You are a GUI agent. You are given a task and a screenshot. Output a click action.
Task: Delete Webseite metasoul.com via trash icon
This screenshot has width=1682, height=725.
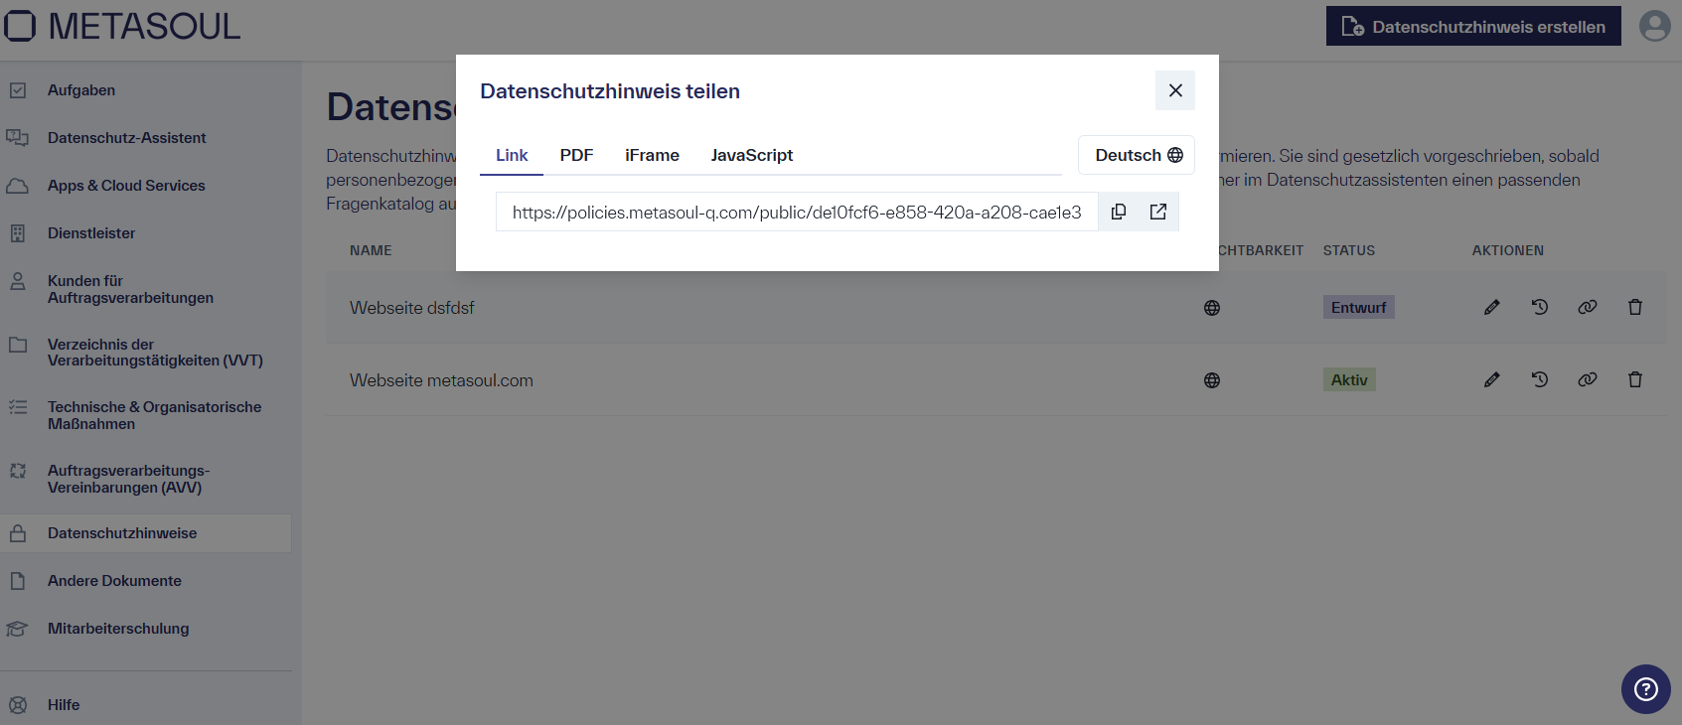(x=1635, y=379)
